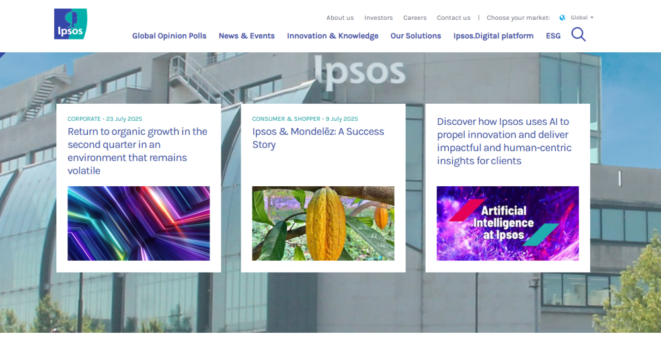Screen dimensions: 661x354
Task: Open the Contact us link
Action: (453, 18)
